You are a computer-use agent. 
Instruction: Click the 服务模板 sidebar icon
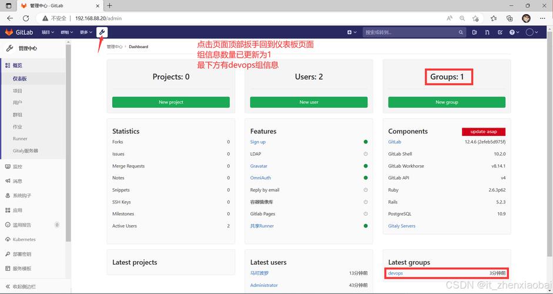coord(8,269)
